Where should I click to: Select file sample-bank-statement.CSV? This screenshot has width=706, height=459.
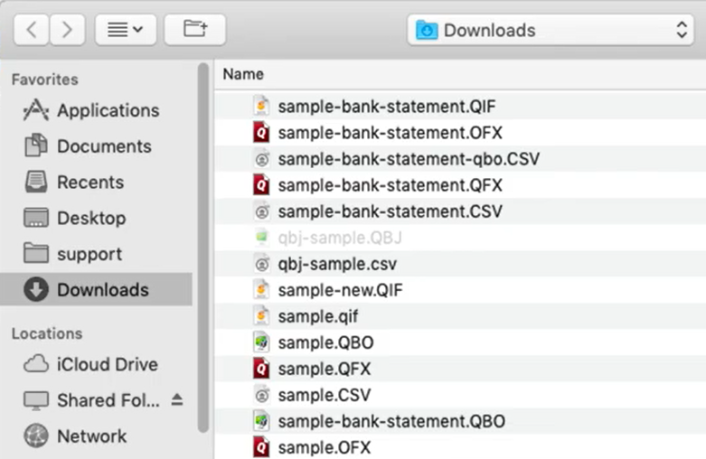pos(460,211)
